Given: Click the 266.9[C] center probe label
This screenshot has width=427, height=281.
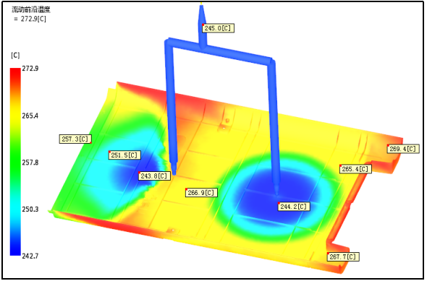Looking at the screenshot, I should (x=201, y=193).
